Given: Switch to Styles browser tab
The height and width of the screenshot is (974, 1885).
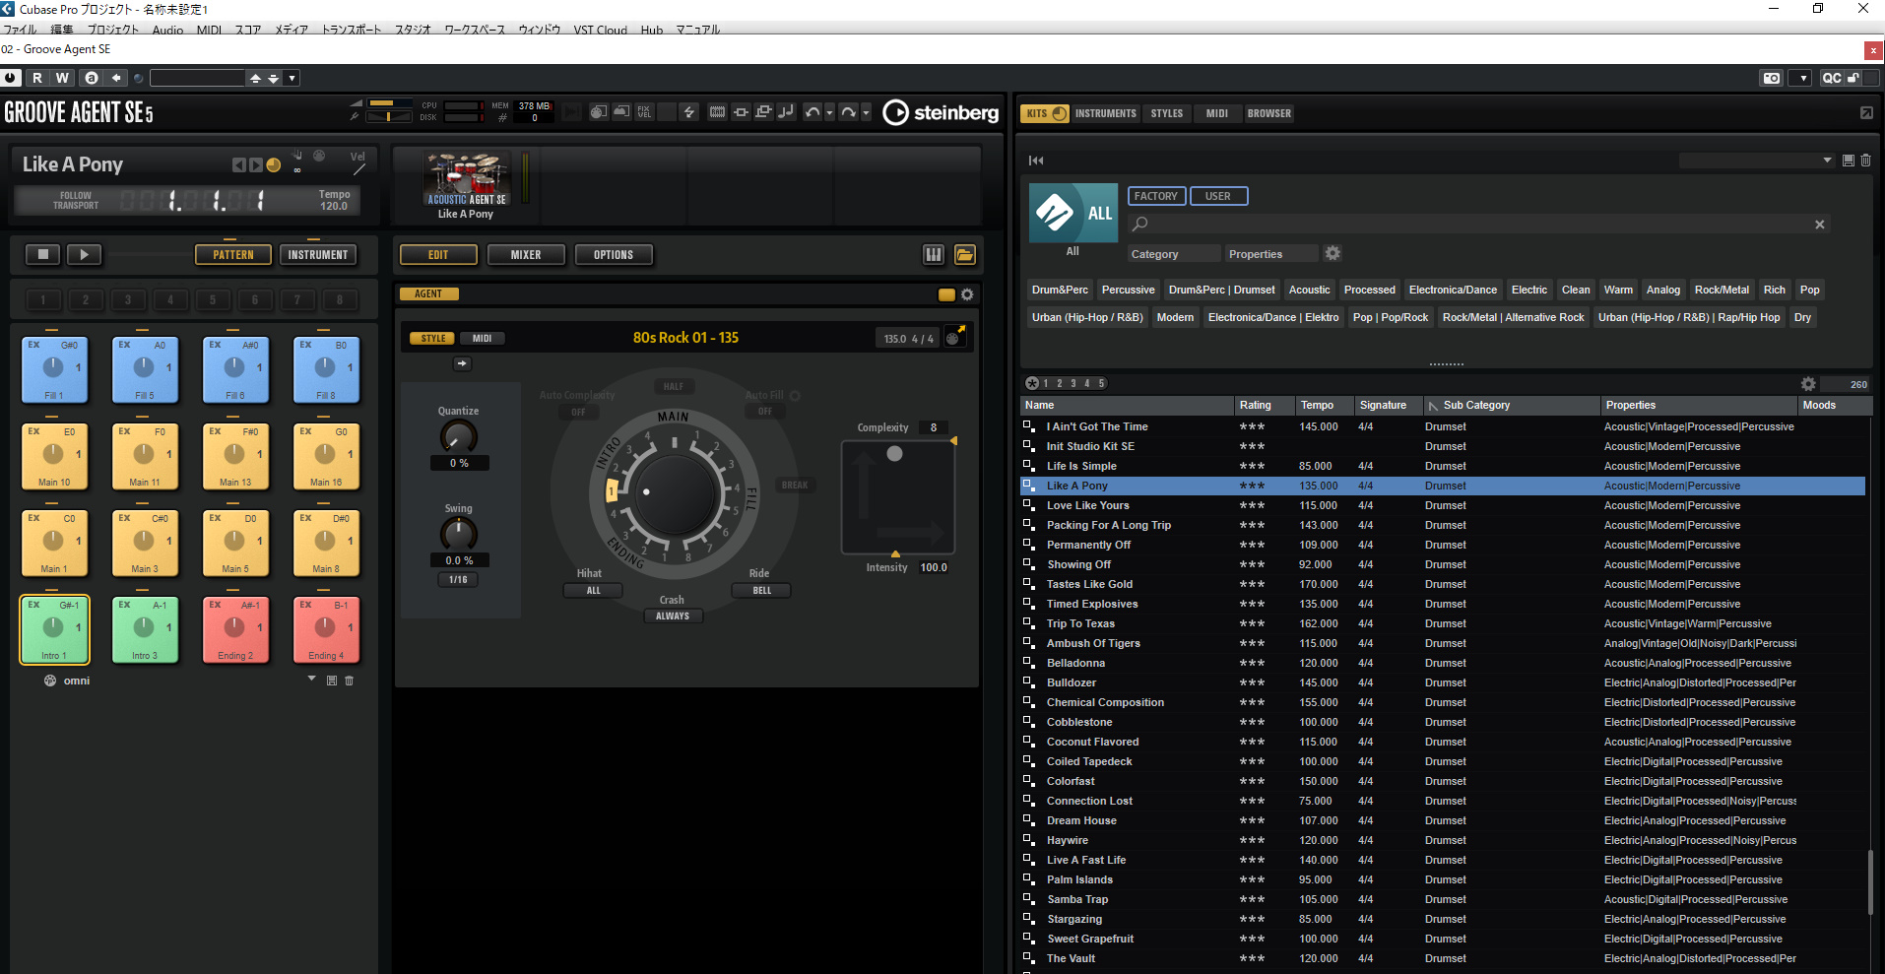Looking at the screenshot, I should 1167,113.
